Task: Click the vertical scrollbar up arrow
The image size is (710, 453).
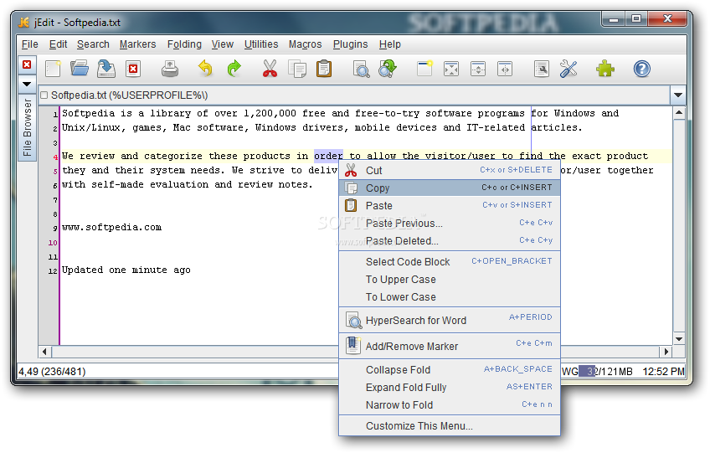Action: coord(679,113)
